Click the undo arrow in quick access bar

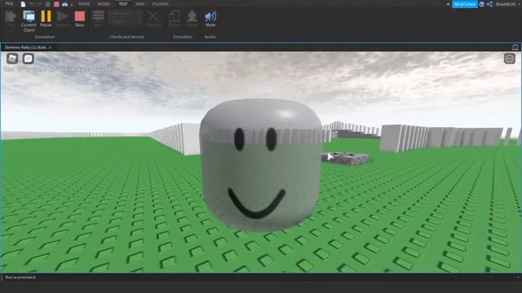pos(32,4)
